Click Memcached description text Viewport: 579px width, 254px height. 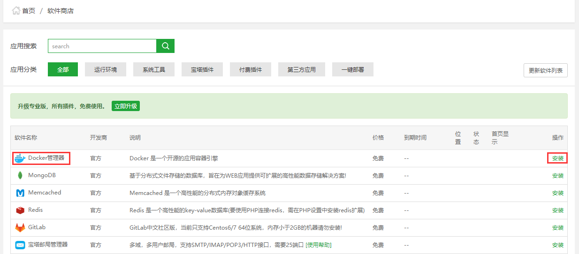point(198,193)
